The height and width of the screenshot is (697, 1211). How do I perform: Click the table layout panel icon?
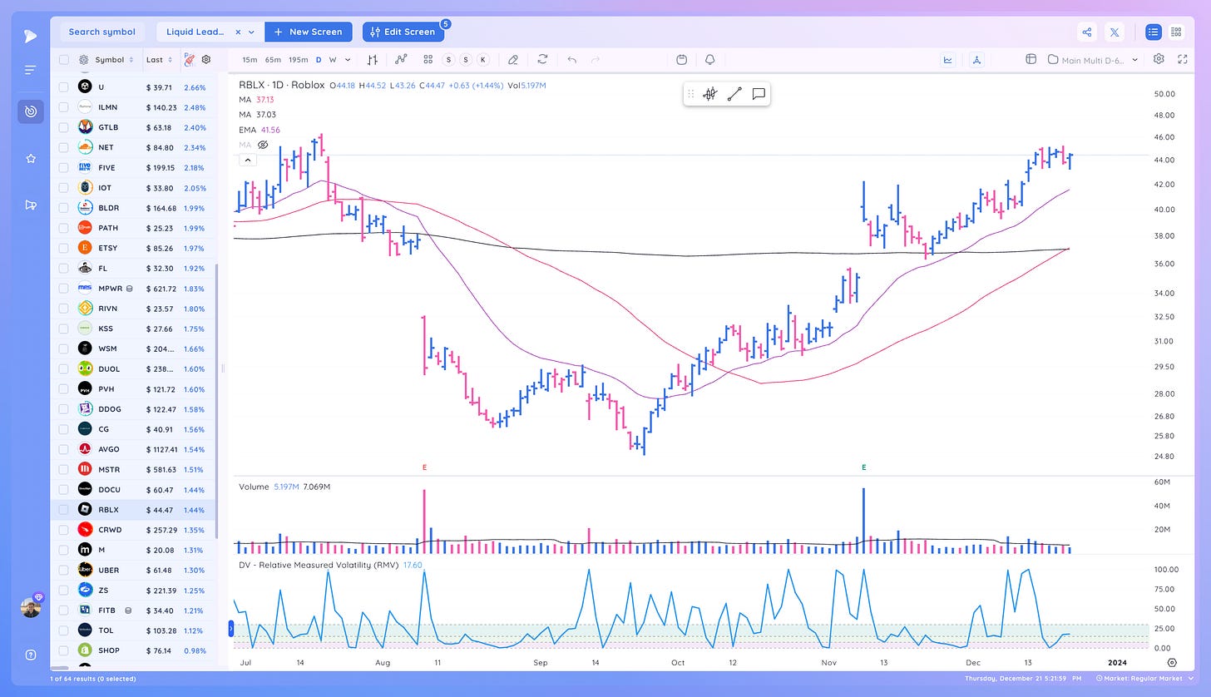(1031, 59)
